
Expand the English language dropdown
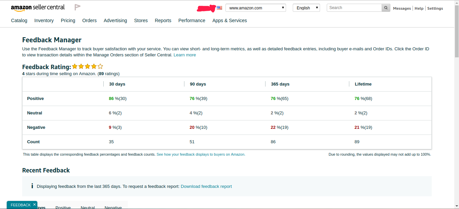(306, 8)
